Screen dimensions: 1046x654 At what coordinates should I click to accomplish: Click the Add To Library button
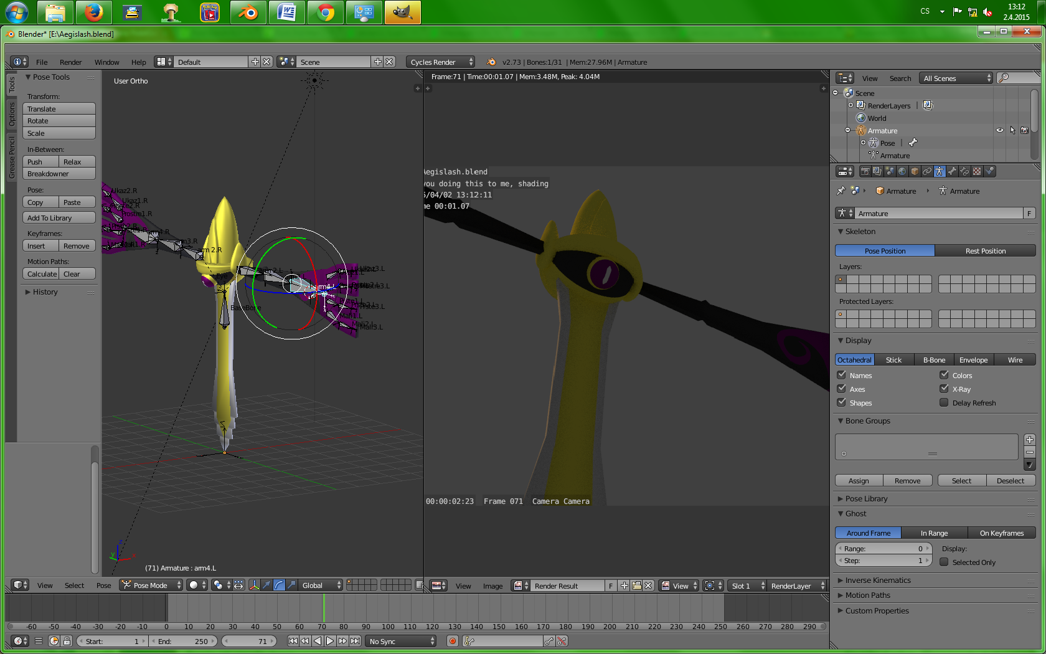pos(59,217)
